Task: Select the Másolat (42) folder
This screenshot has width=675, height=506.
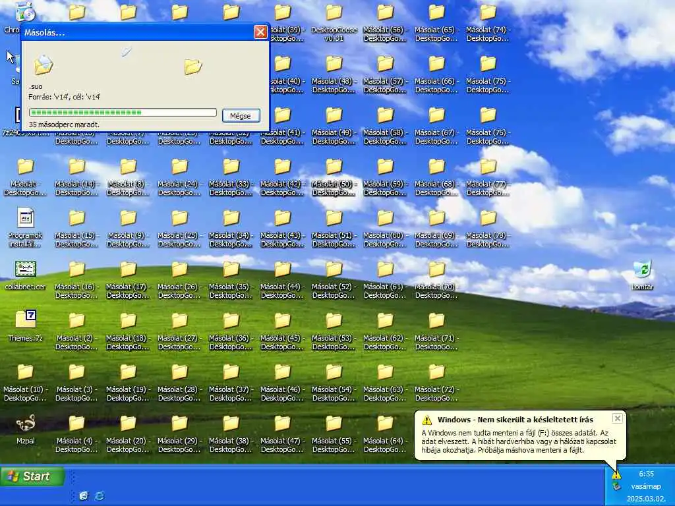Action: pos(282,177)
